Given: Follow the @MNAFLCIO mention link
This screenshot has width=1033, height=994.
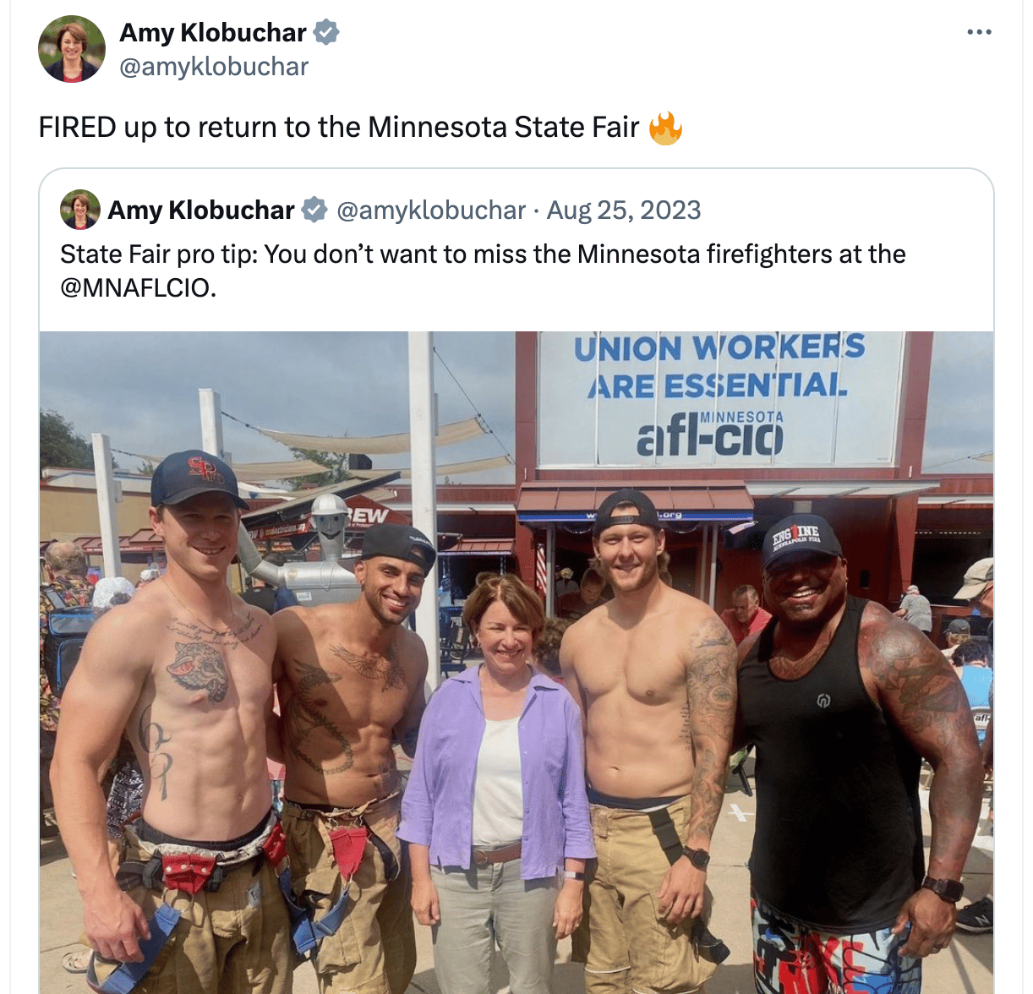Looking at the screenshot, I should [138, 287].
